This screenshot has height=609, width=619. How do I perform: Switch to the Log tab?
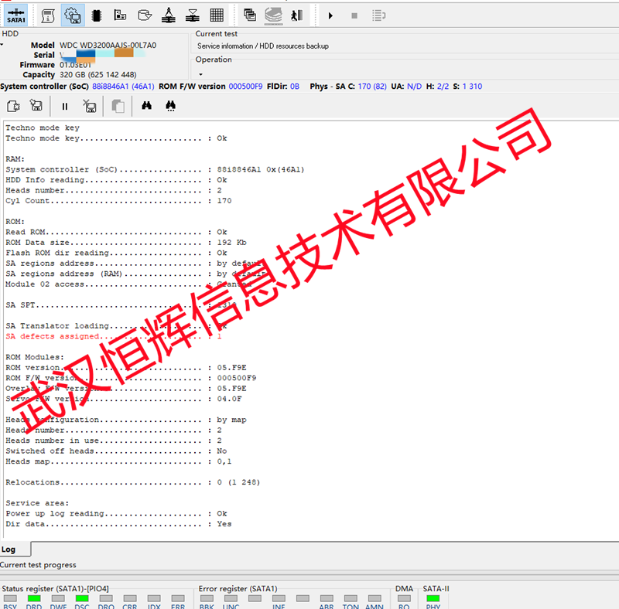(9, 549)
